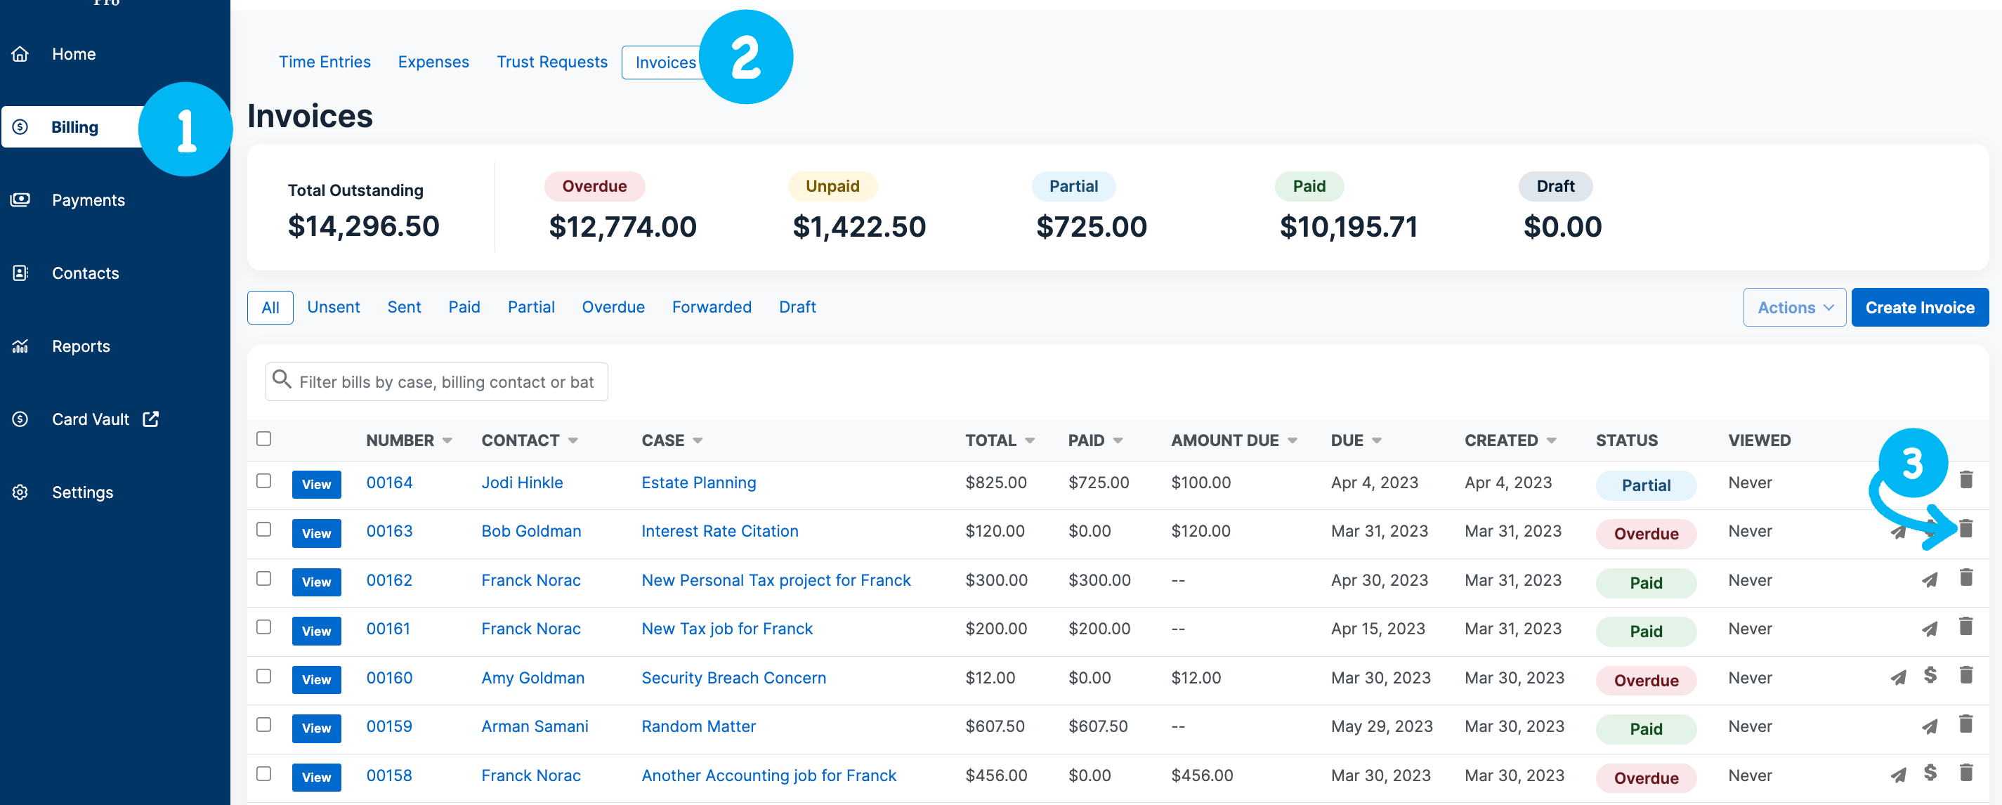Open Settings from the sidebar
Viewport: 2002px width, 805px height.
pyautogui.click(x=81, y=492)
